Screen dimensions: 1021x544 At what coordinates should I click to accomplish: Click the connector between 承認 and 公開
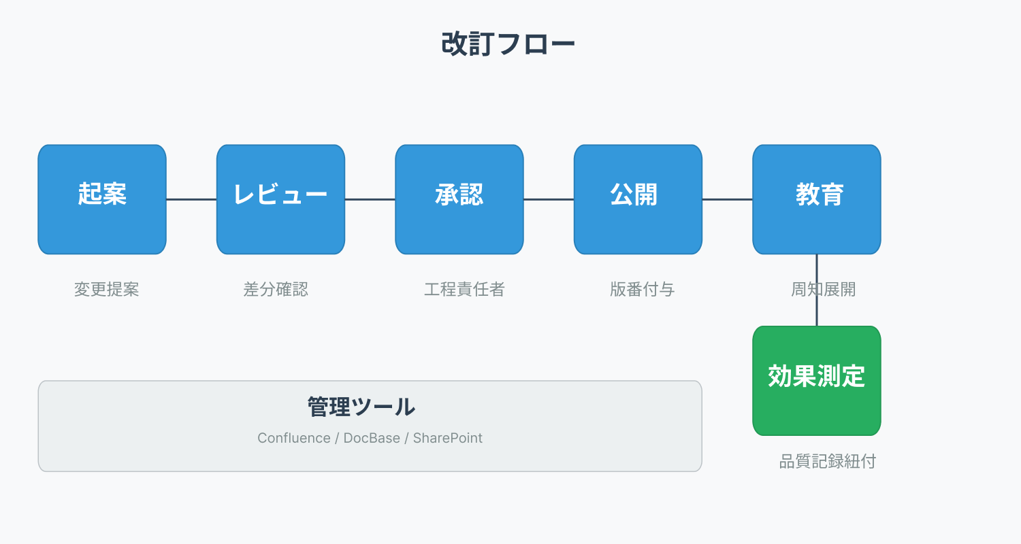click(x=549, y=199)
